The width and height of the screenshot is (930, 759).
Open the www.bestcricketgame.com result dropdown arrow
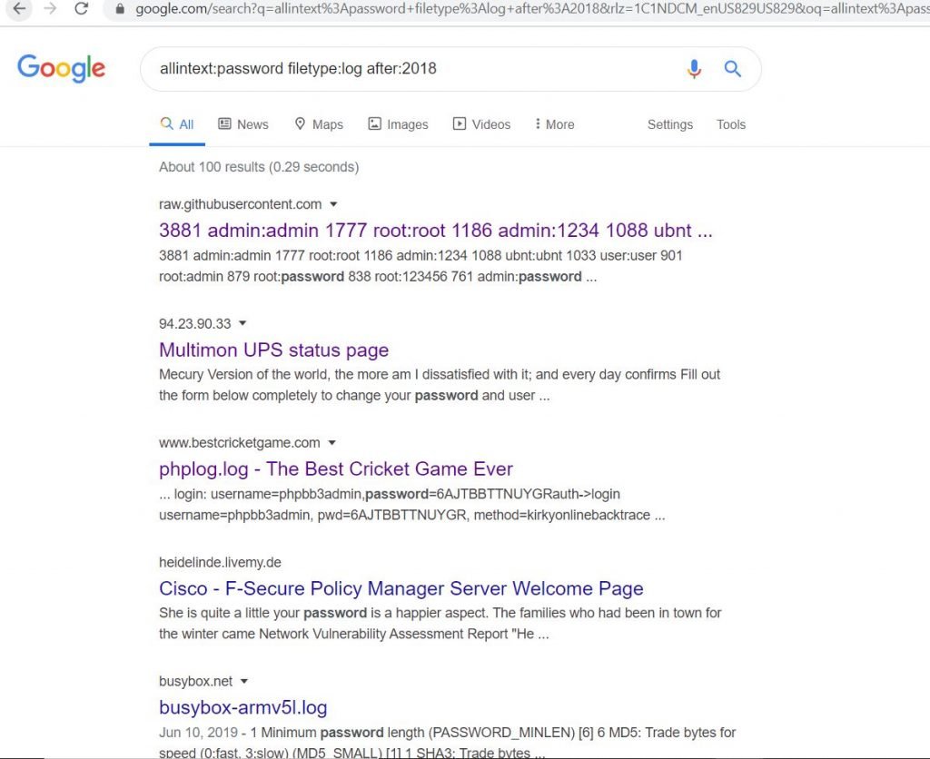click(331, 442)
